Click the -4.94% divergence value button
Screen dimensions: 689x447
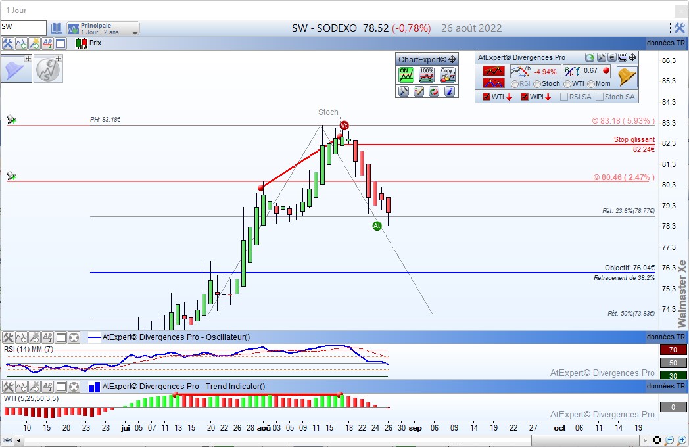click(x=535, y=71)
